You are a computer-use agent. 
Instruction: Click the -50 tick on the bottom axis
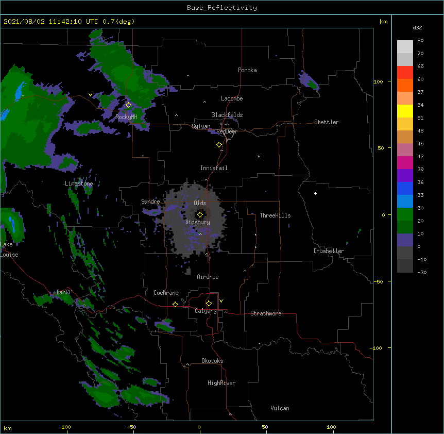[x=131, y=427]
